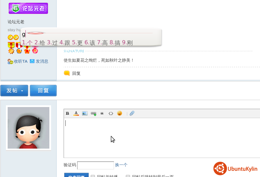Click inside the 验证码 input field
This screenshot has height=177, width=260.
click(96, 165)
